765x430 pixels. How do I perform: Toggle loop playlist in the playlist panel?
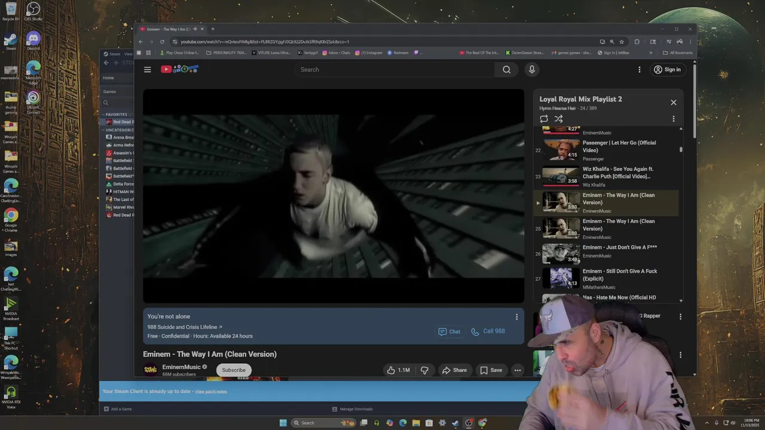(x=544, y=119)
